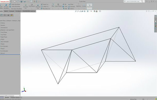The width and height of the screenshot is (157, 100).
Task: Select the Swept Cut tool
Action: tap(45, 4)
